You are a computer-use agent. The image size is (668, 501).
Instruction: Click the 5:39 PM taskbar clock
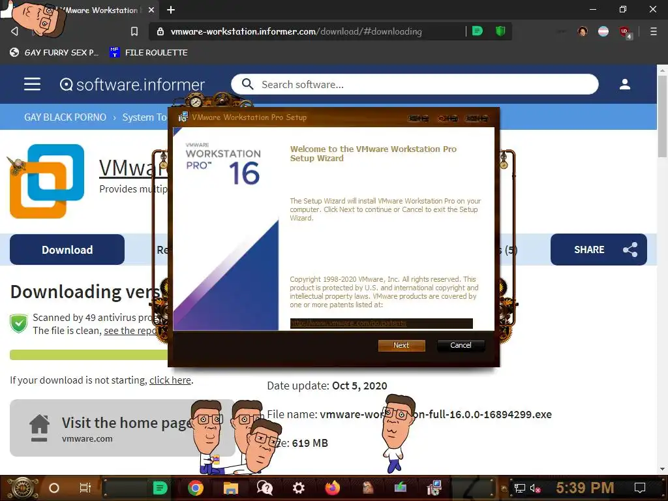pyautogui.click(x=585, y=488)
